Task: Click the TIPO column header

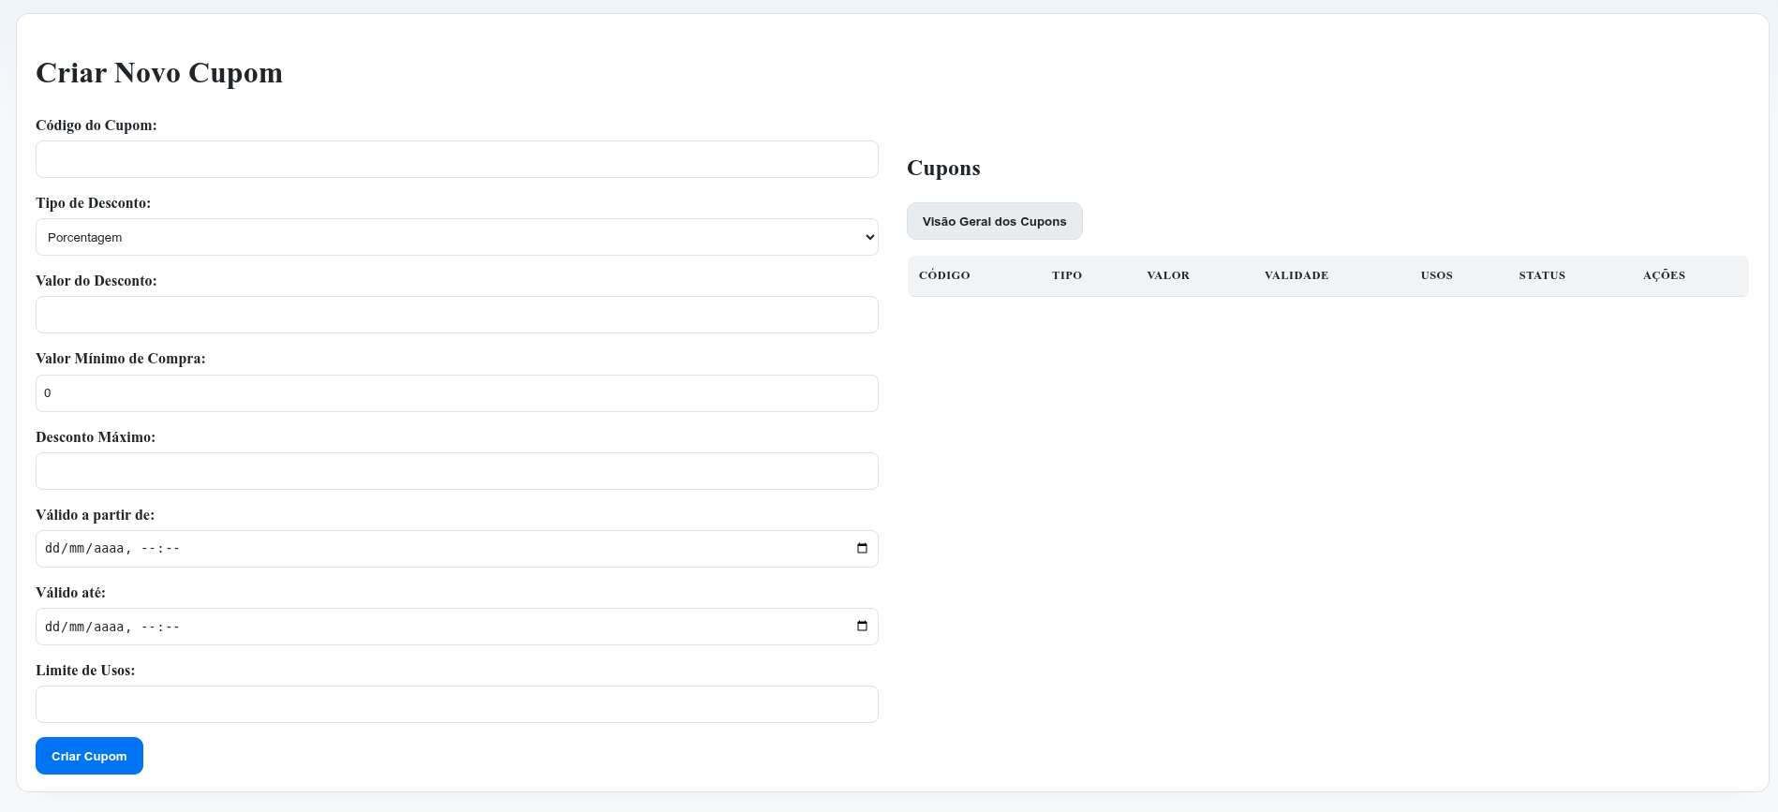Action: pyautogui.click(x=1066, y=275)
